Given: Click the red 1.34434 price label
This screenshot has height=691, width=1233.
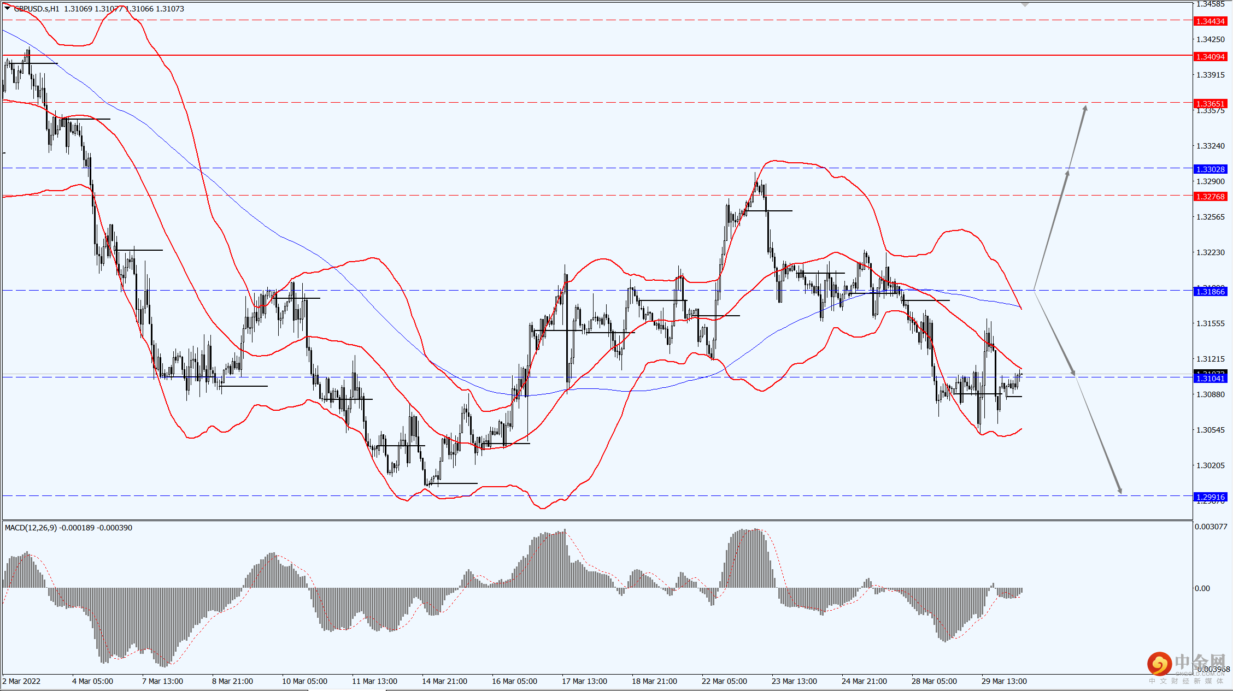Looking at the screenshot, I should tap(1211, 21).
